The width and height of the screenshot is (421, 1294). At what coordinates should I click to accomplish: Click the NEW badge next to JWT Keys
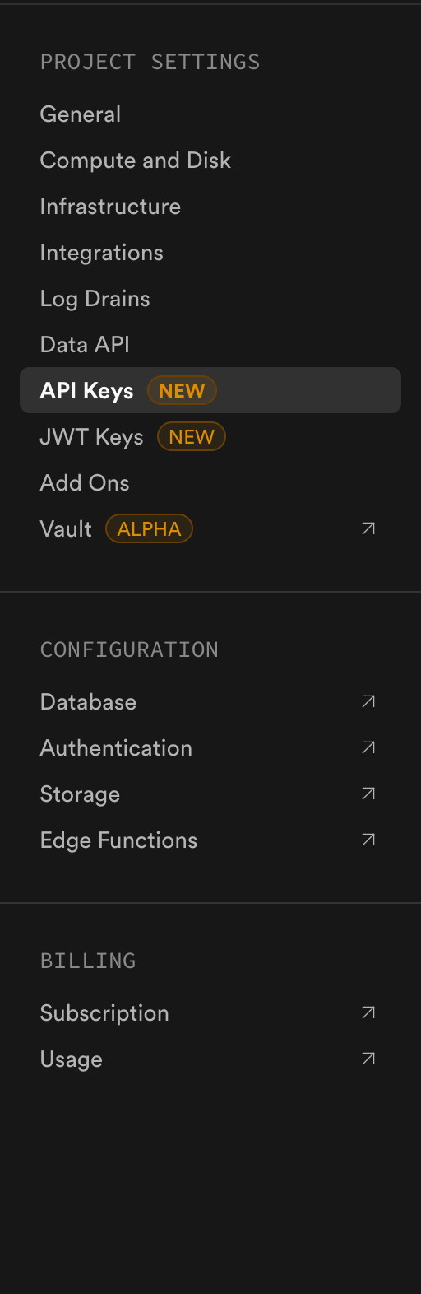(192, 436)
